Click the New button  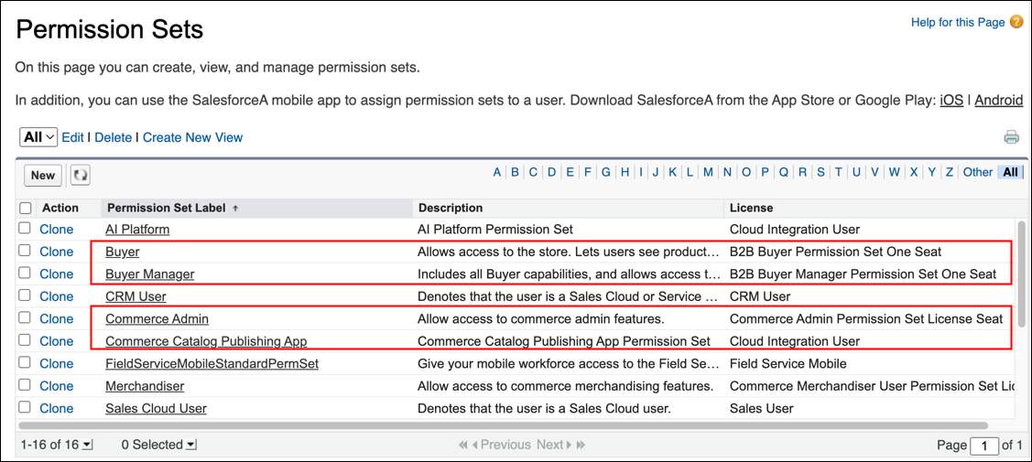pyautogui.click(x=43, y=176)
